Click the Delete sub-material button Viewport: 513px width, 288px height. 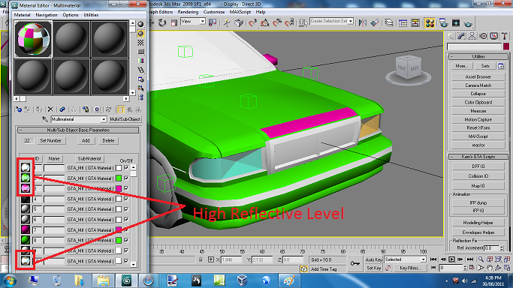tap(108, 141)
